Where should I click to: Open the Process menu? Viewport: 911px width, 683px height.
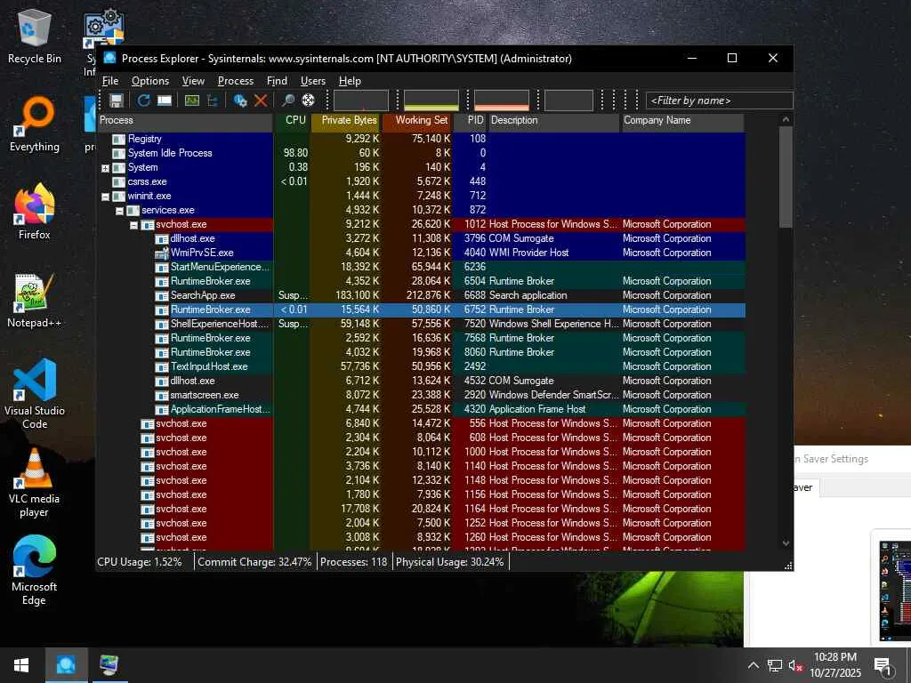pyautogui.click(x=235, y=81)
